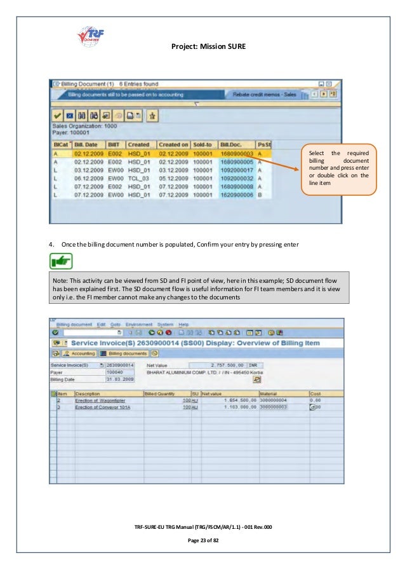
Task: Click the green Back icon in SAP toolbar
Action: pyautogui.click(x=152, y=332)
